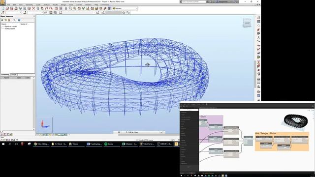The image size is (315, 177).
Task: Click the topmost icon in right vertical toolbar
Action: [x=258, y=18]
